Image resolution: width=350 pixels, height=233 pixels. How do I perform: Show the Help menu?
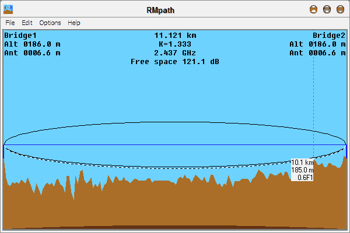[74, 23]
